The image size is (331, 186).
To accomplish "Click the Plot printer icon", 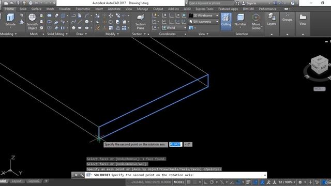I will [x=31, y=3].
